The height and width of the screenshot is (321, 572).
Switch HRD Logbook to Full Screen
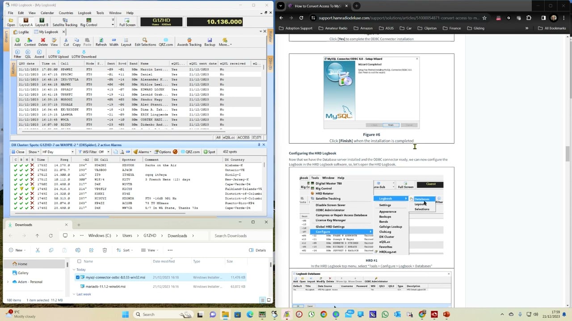(x=127, y=22)
